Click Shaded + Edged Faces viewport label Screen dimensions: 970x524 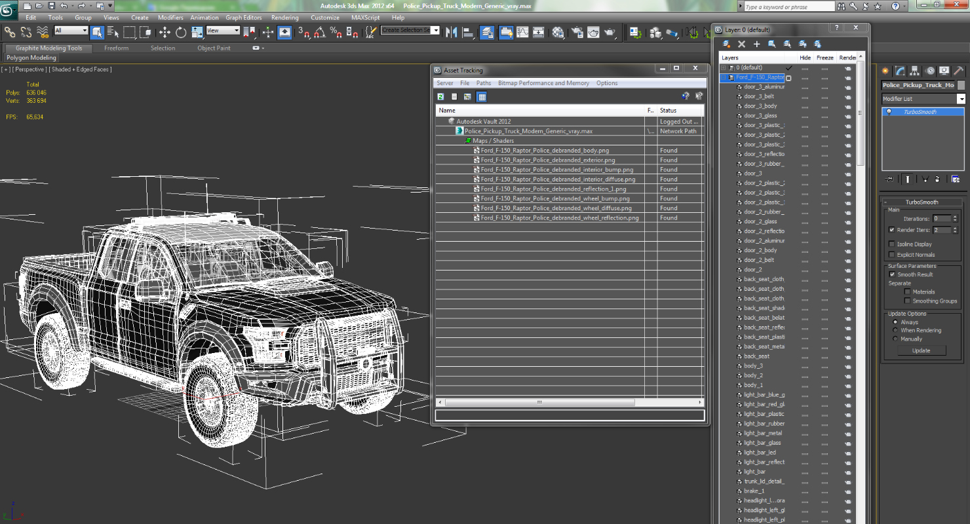[81, 69]
